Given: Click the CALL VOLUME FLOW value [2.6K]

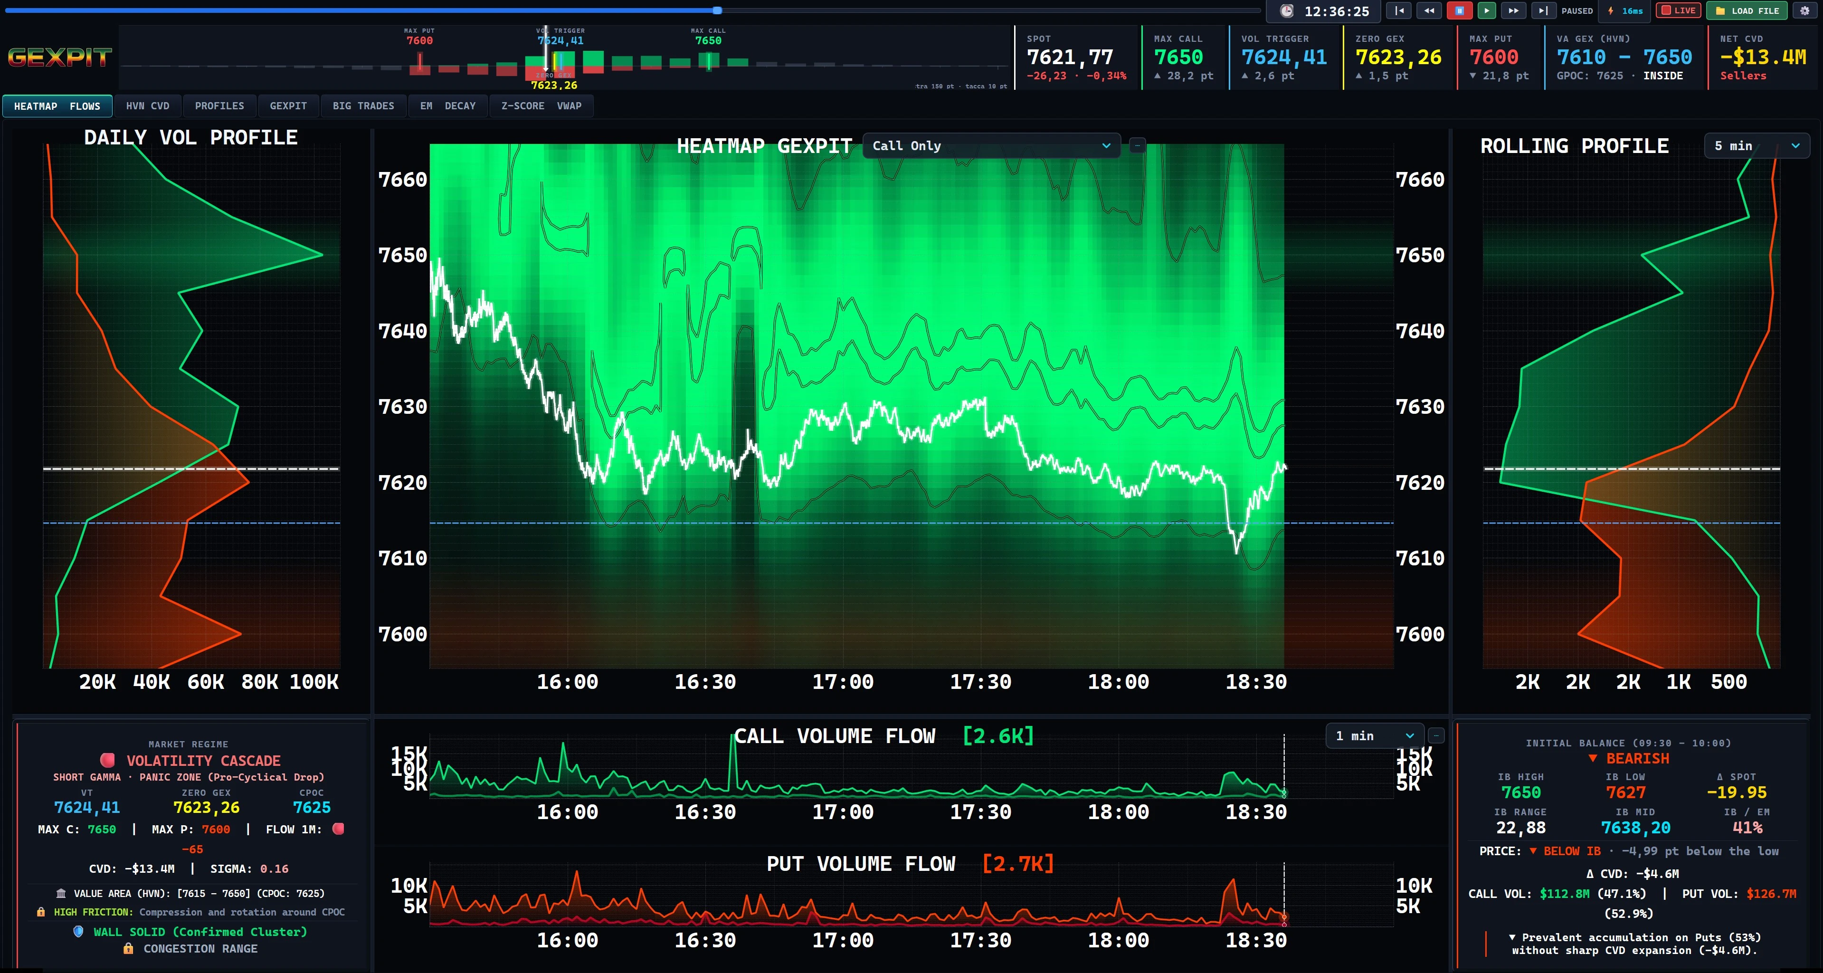Looking at the screenshot, I should (x=998, y=736).
